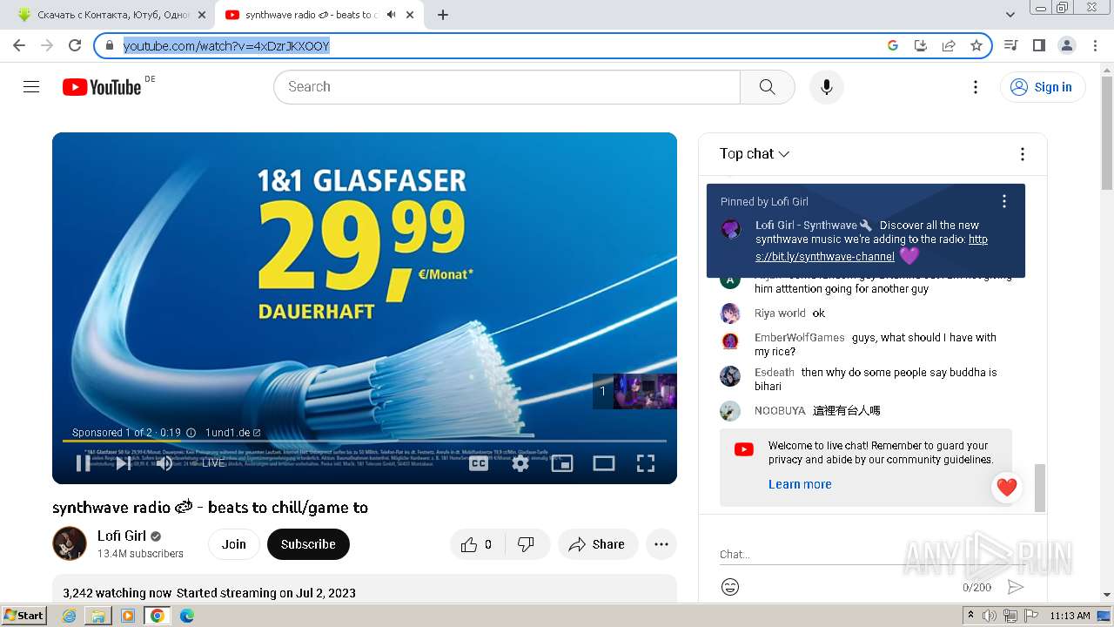Switch to theater mode
Viewport: 1114px width, 627px height.
tap(604, 463)
